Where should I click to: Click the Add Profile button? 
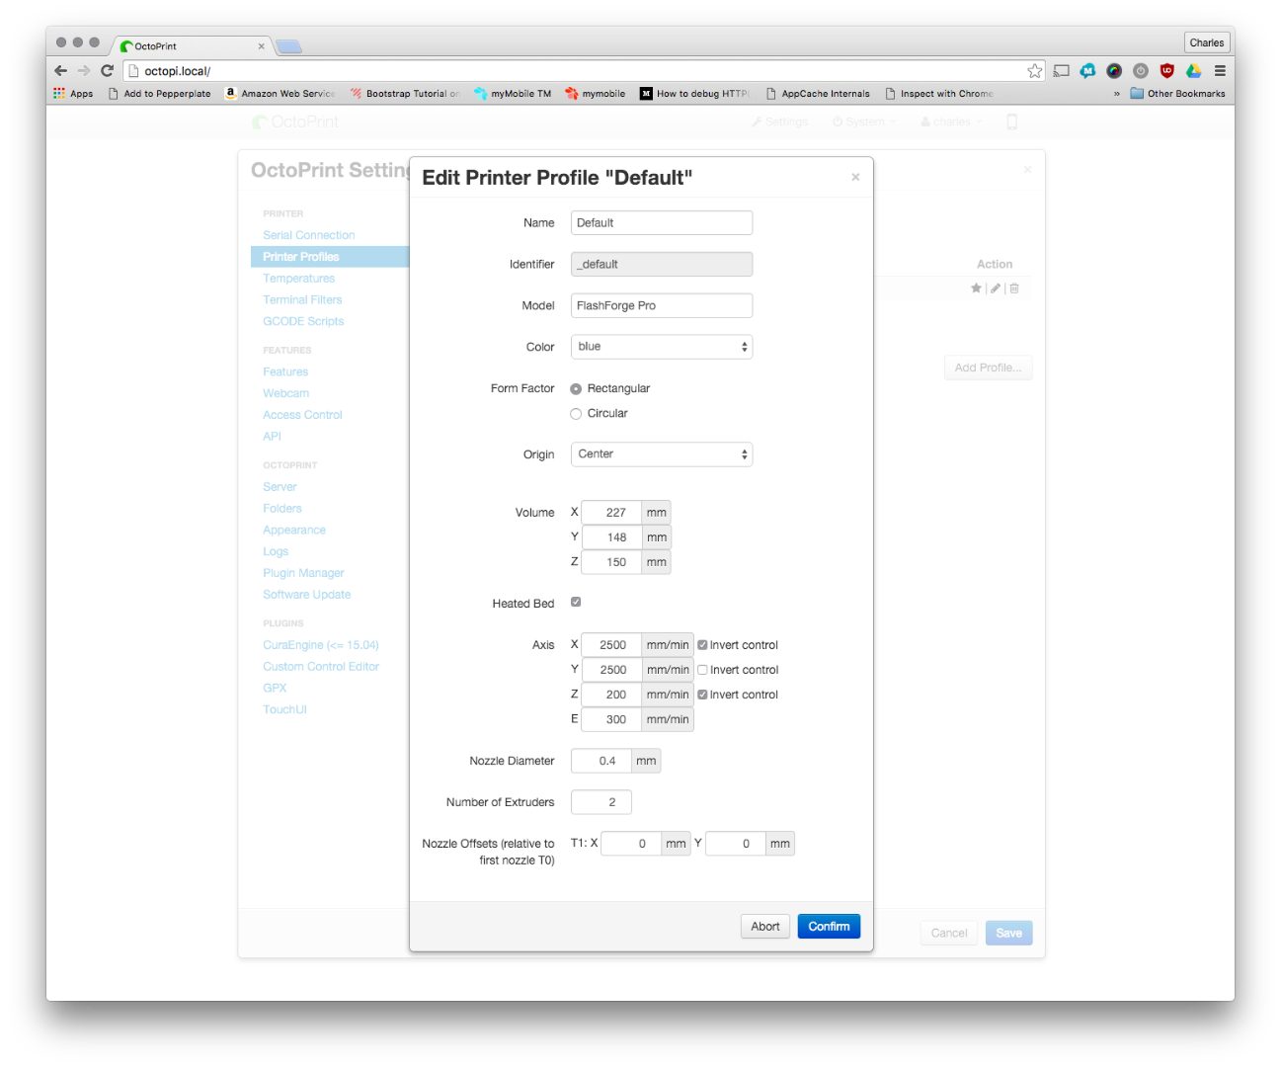pyautogui.click(x=987, y=367)
